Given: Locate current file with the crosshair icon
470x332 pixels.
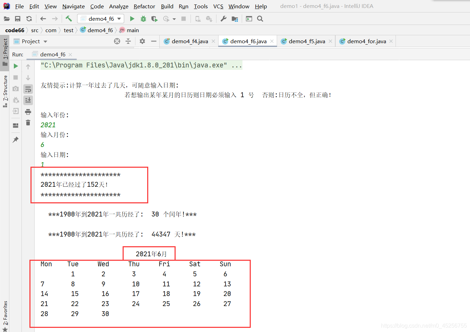Looking at the screenshot, I should coord(117,41).
